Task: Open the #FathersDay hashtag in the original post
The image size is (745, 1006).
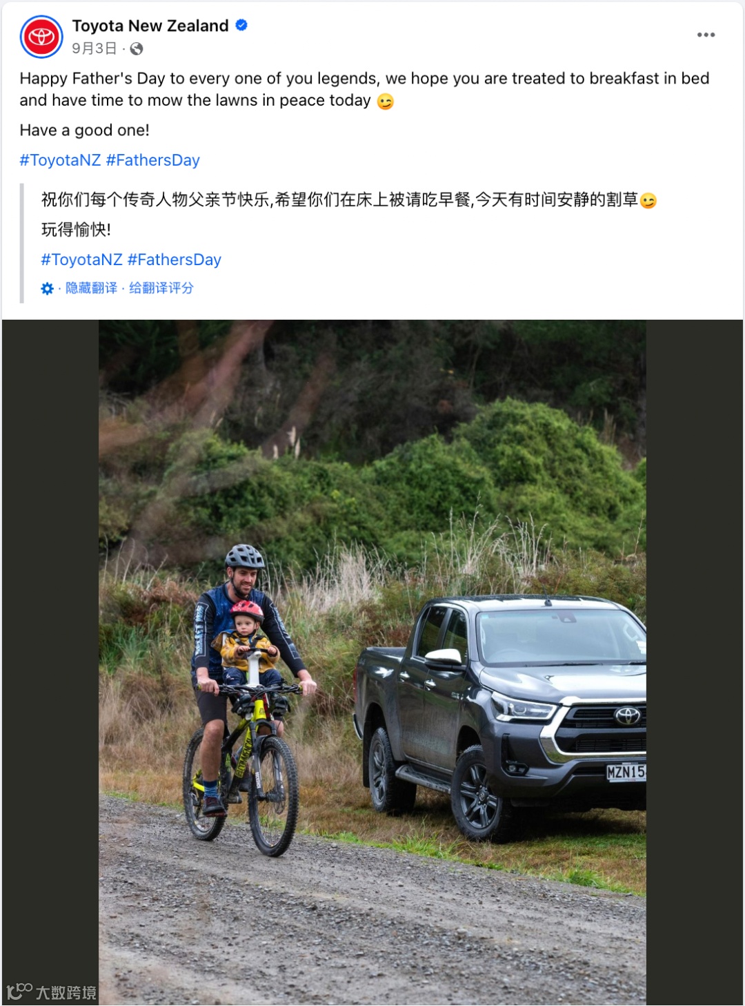Action: 153,160
